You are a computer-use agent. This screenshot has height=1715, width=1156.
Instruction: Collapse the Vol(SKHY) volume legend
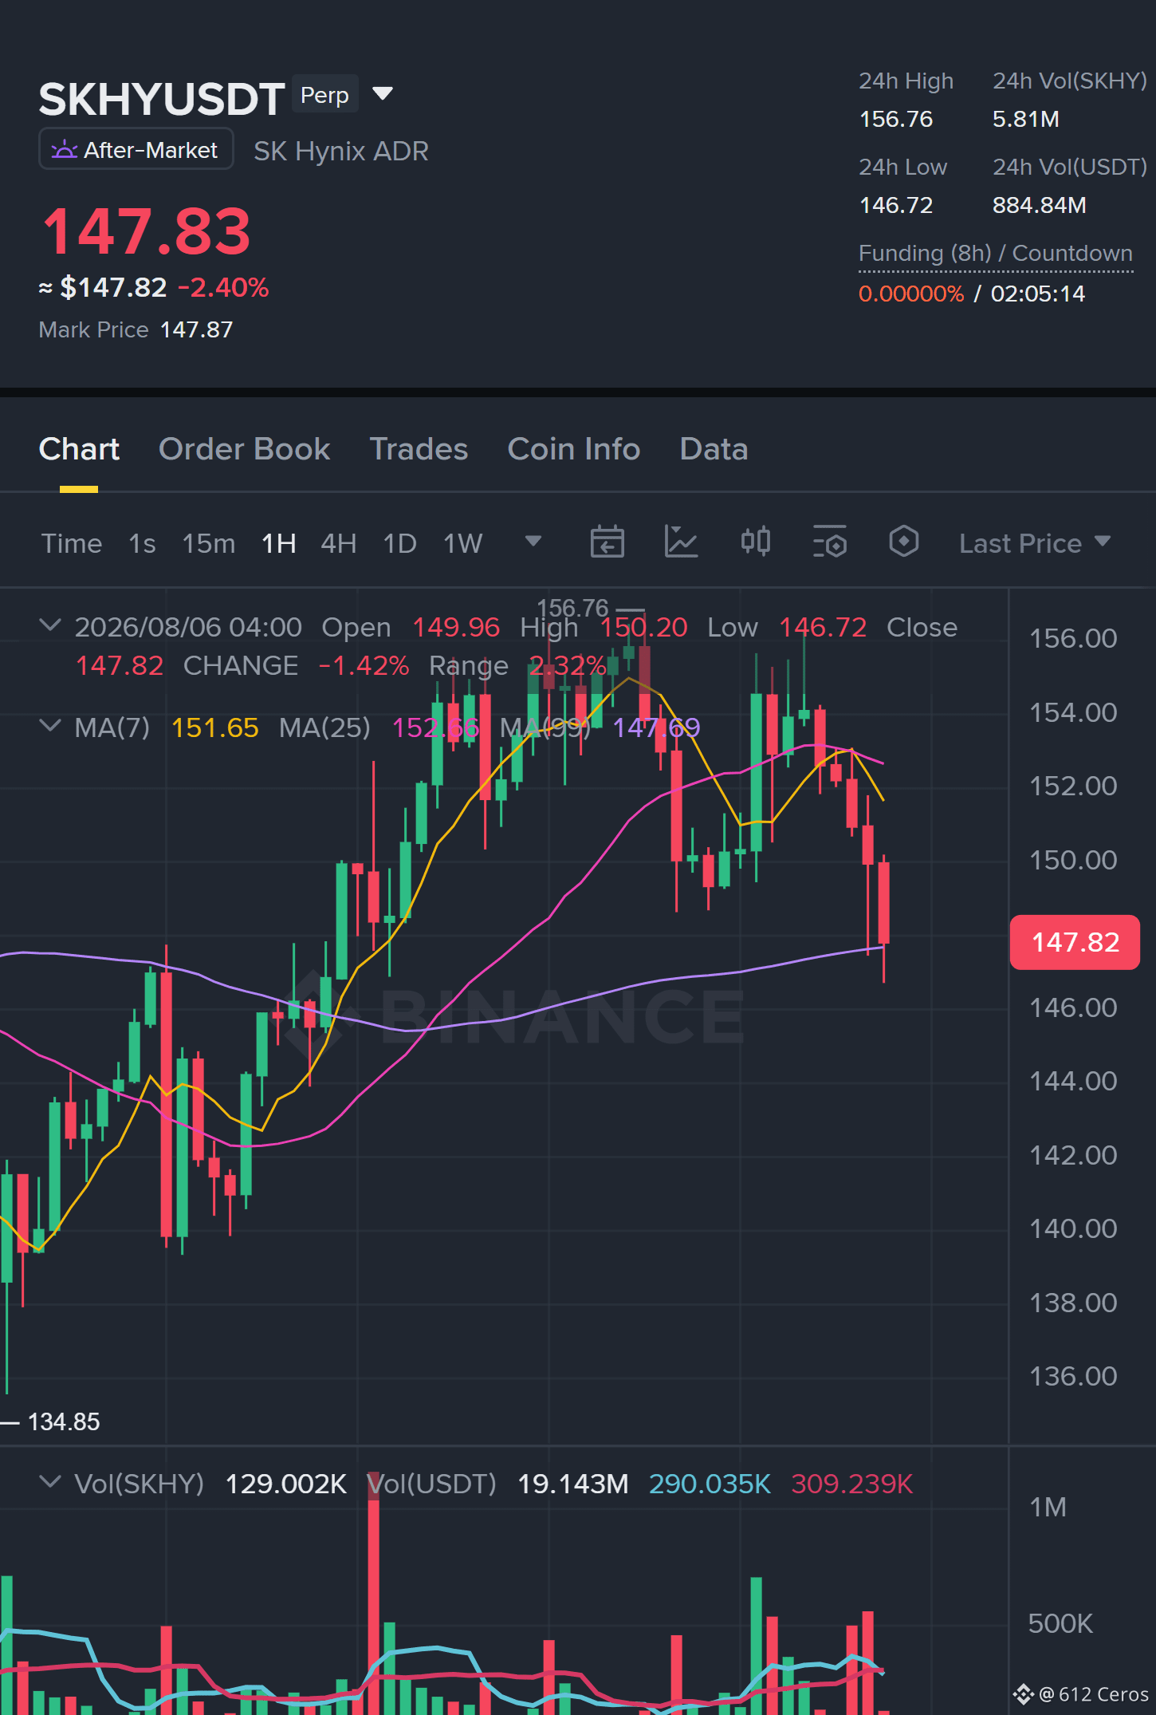(50, 1482)
